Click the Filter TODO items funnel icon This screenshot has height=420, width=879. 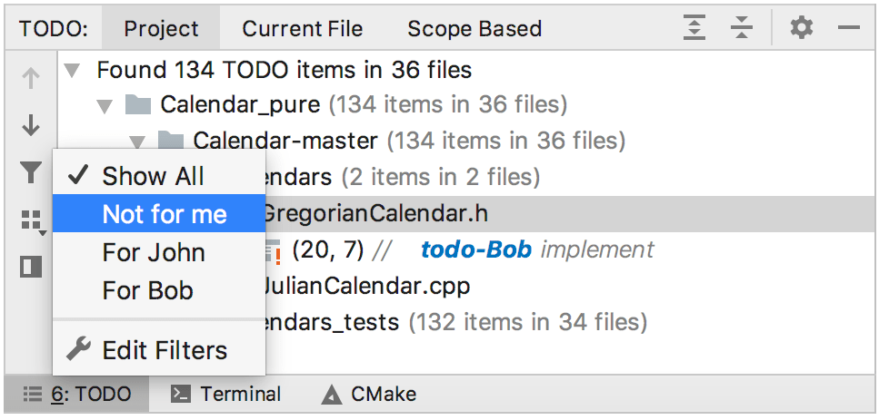click(31, 172)
